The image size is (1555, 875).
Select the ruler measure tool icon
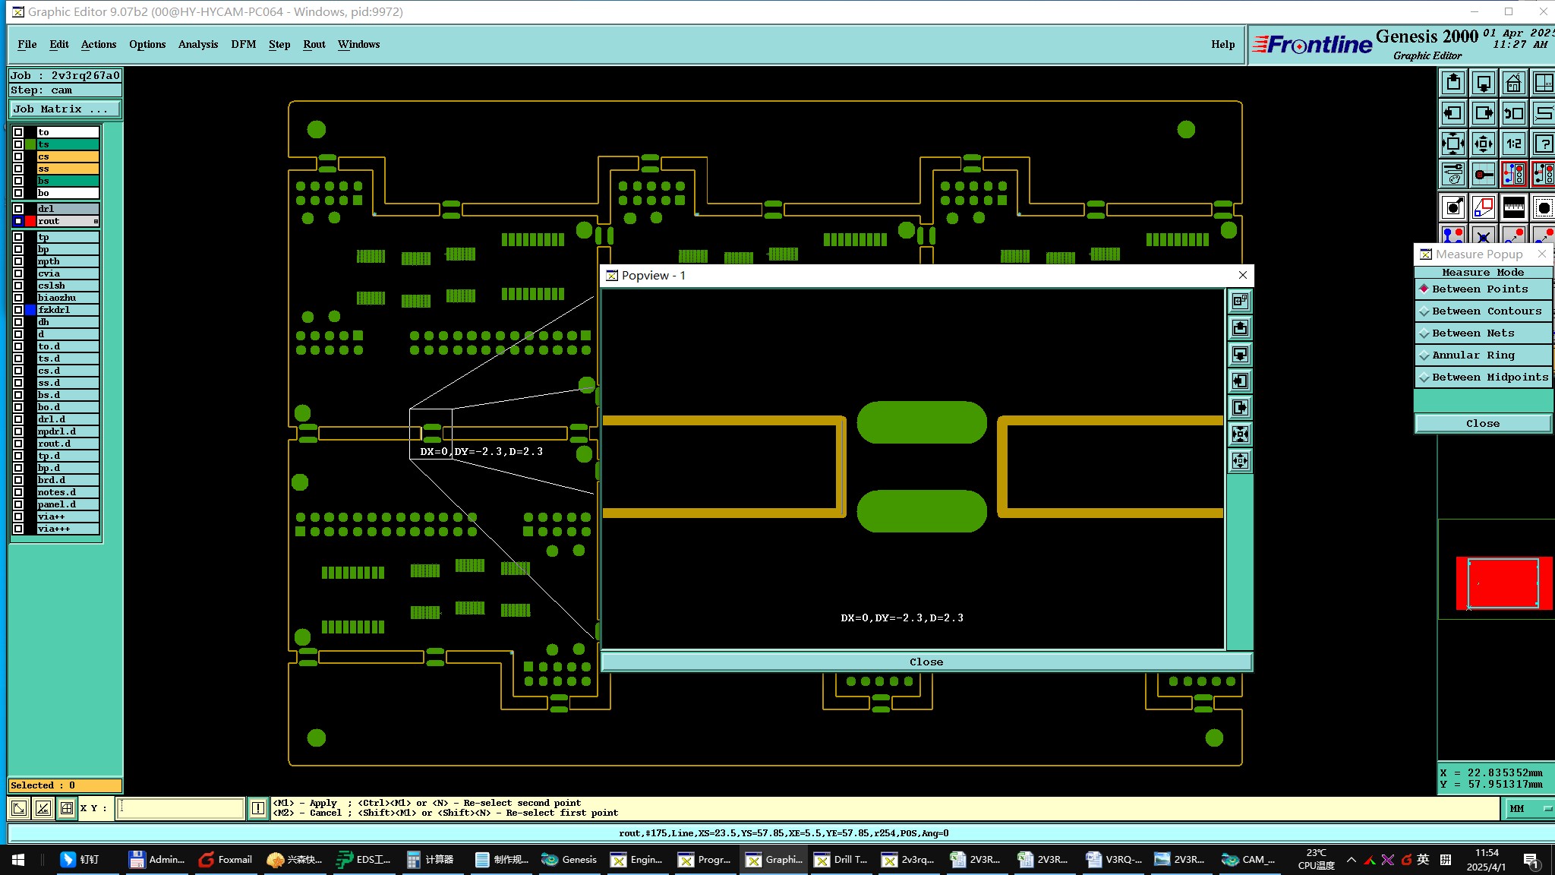pyautogui.click(x=1513, y=207)
